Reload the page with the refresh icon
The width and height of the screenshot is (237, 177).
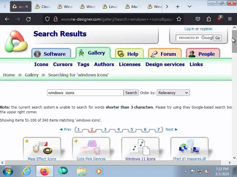pos(28,19)
